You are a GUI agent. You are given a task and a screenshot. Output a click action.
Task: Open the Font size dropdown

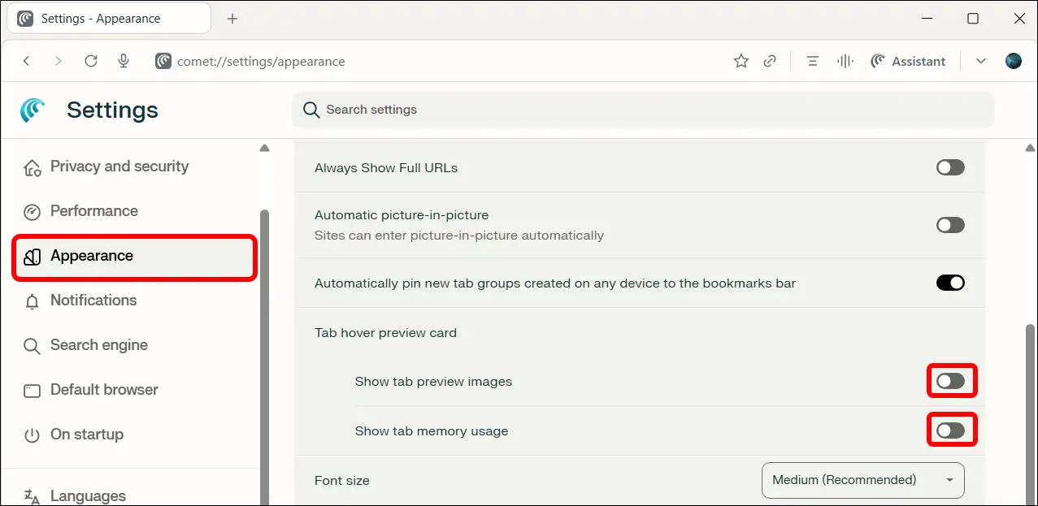pyautogui.click(x=862, y=480)
